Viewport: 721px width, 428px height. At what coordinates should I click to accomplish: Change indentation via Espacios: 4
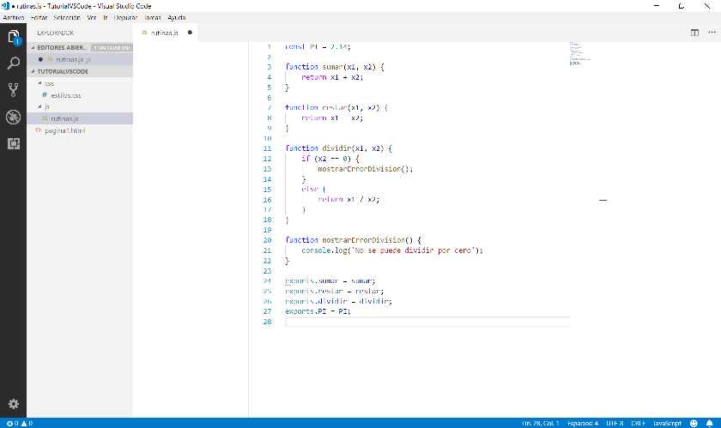point(583,423)
